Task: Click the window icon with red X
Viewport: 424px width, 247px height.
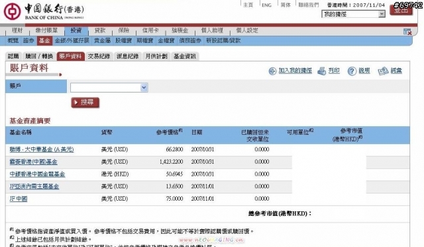Action: [407, 32]
